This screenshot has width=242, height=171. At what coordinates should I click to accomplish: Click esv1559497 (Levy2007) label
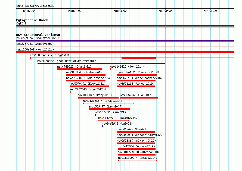106,106
